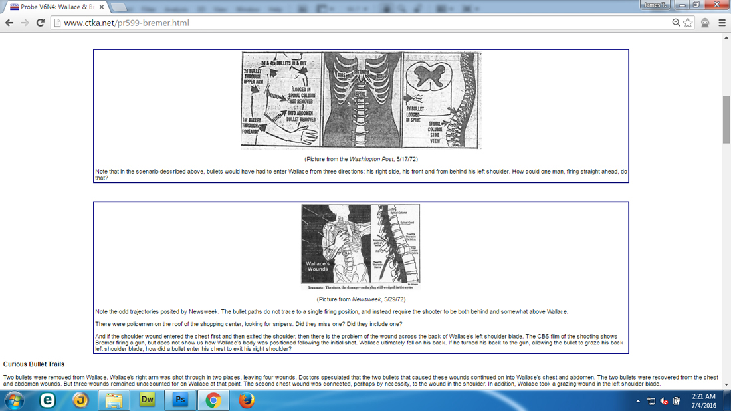Open the Chrome hamburger menu
The height and width of the screenshot is (411, 731).
722,23
